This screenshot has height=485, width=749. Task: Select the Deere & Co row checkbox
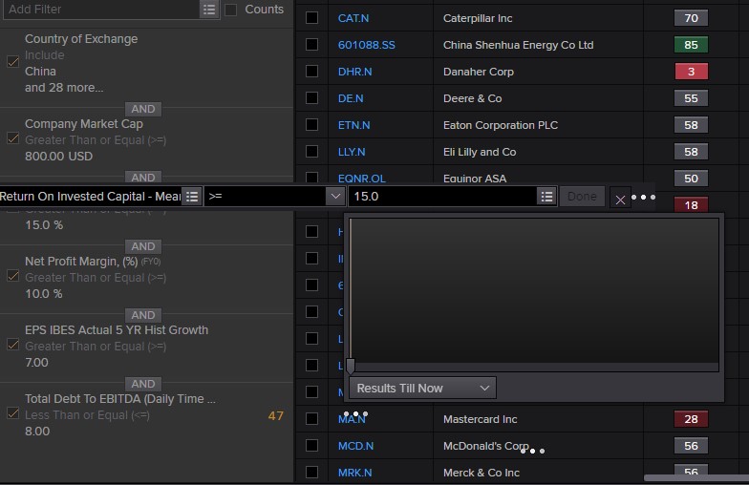tap(311, 98)
